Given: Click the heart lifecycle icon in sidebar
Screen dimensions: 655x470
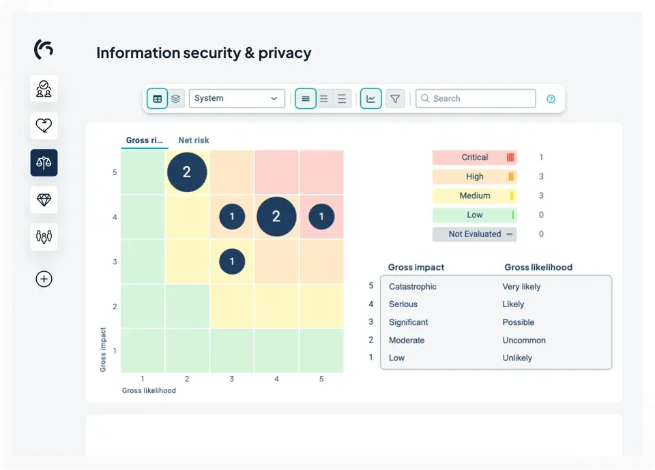Looking at the screenshot, I should (x=43, y=126).
